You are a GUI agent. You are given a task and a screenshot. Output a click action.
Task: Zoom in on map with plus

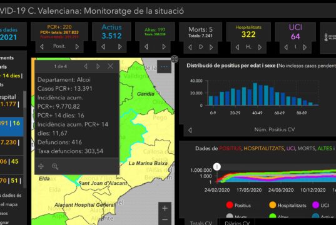[x=165, y=208]
